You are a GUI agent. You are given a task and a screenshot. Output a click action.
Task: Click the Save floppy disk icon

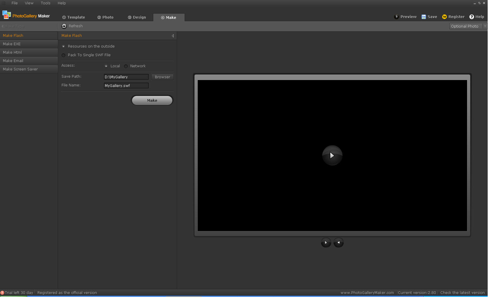coord(424,17)
